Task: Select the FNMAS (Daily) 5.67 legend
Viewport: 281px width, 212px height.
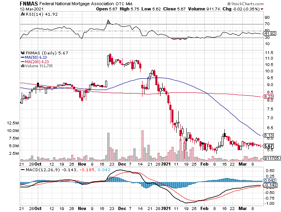Action: coord(47,53)
